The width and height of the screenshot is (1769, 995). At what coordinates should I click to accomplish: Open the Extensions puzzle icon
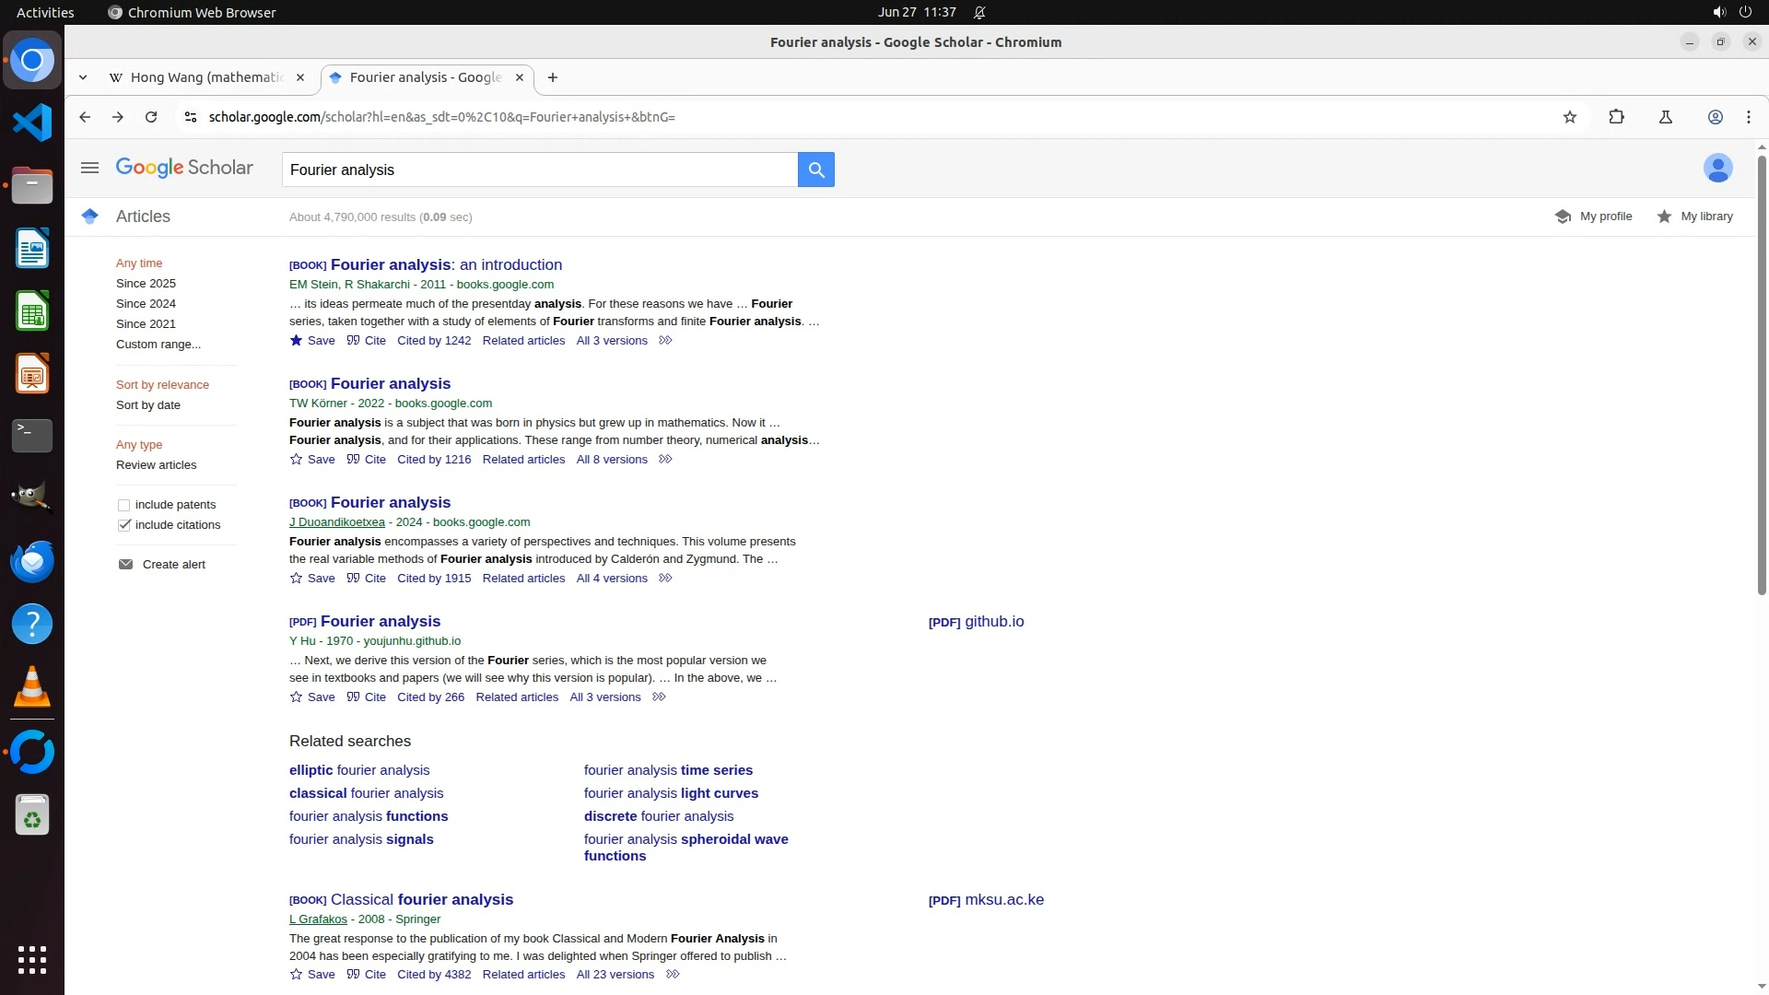coord(1616,117)
